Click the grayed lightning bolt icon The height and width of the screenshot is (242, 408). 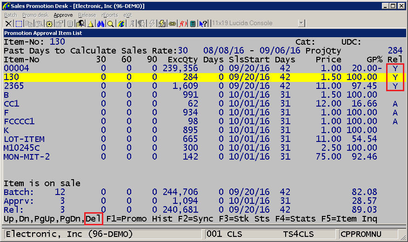152,24
